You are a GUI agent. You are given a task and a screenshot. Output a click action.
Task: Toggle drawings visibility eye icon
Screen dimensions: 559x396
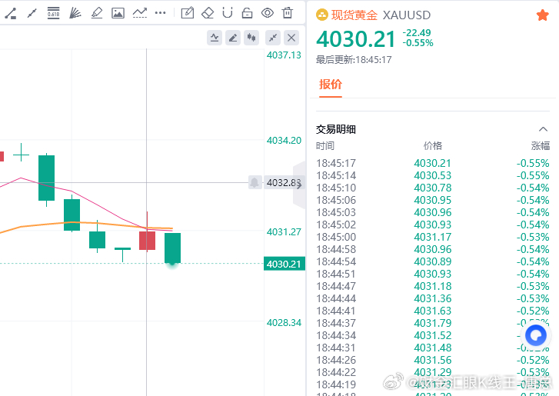(x=268, y=13)
